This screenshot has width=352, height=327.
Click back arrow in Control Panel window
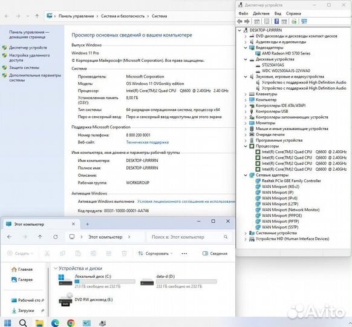coord(7,16)
